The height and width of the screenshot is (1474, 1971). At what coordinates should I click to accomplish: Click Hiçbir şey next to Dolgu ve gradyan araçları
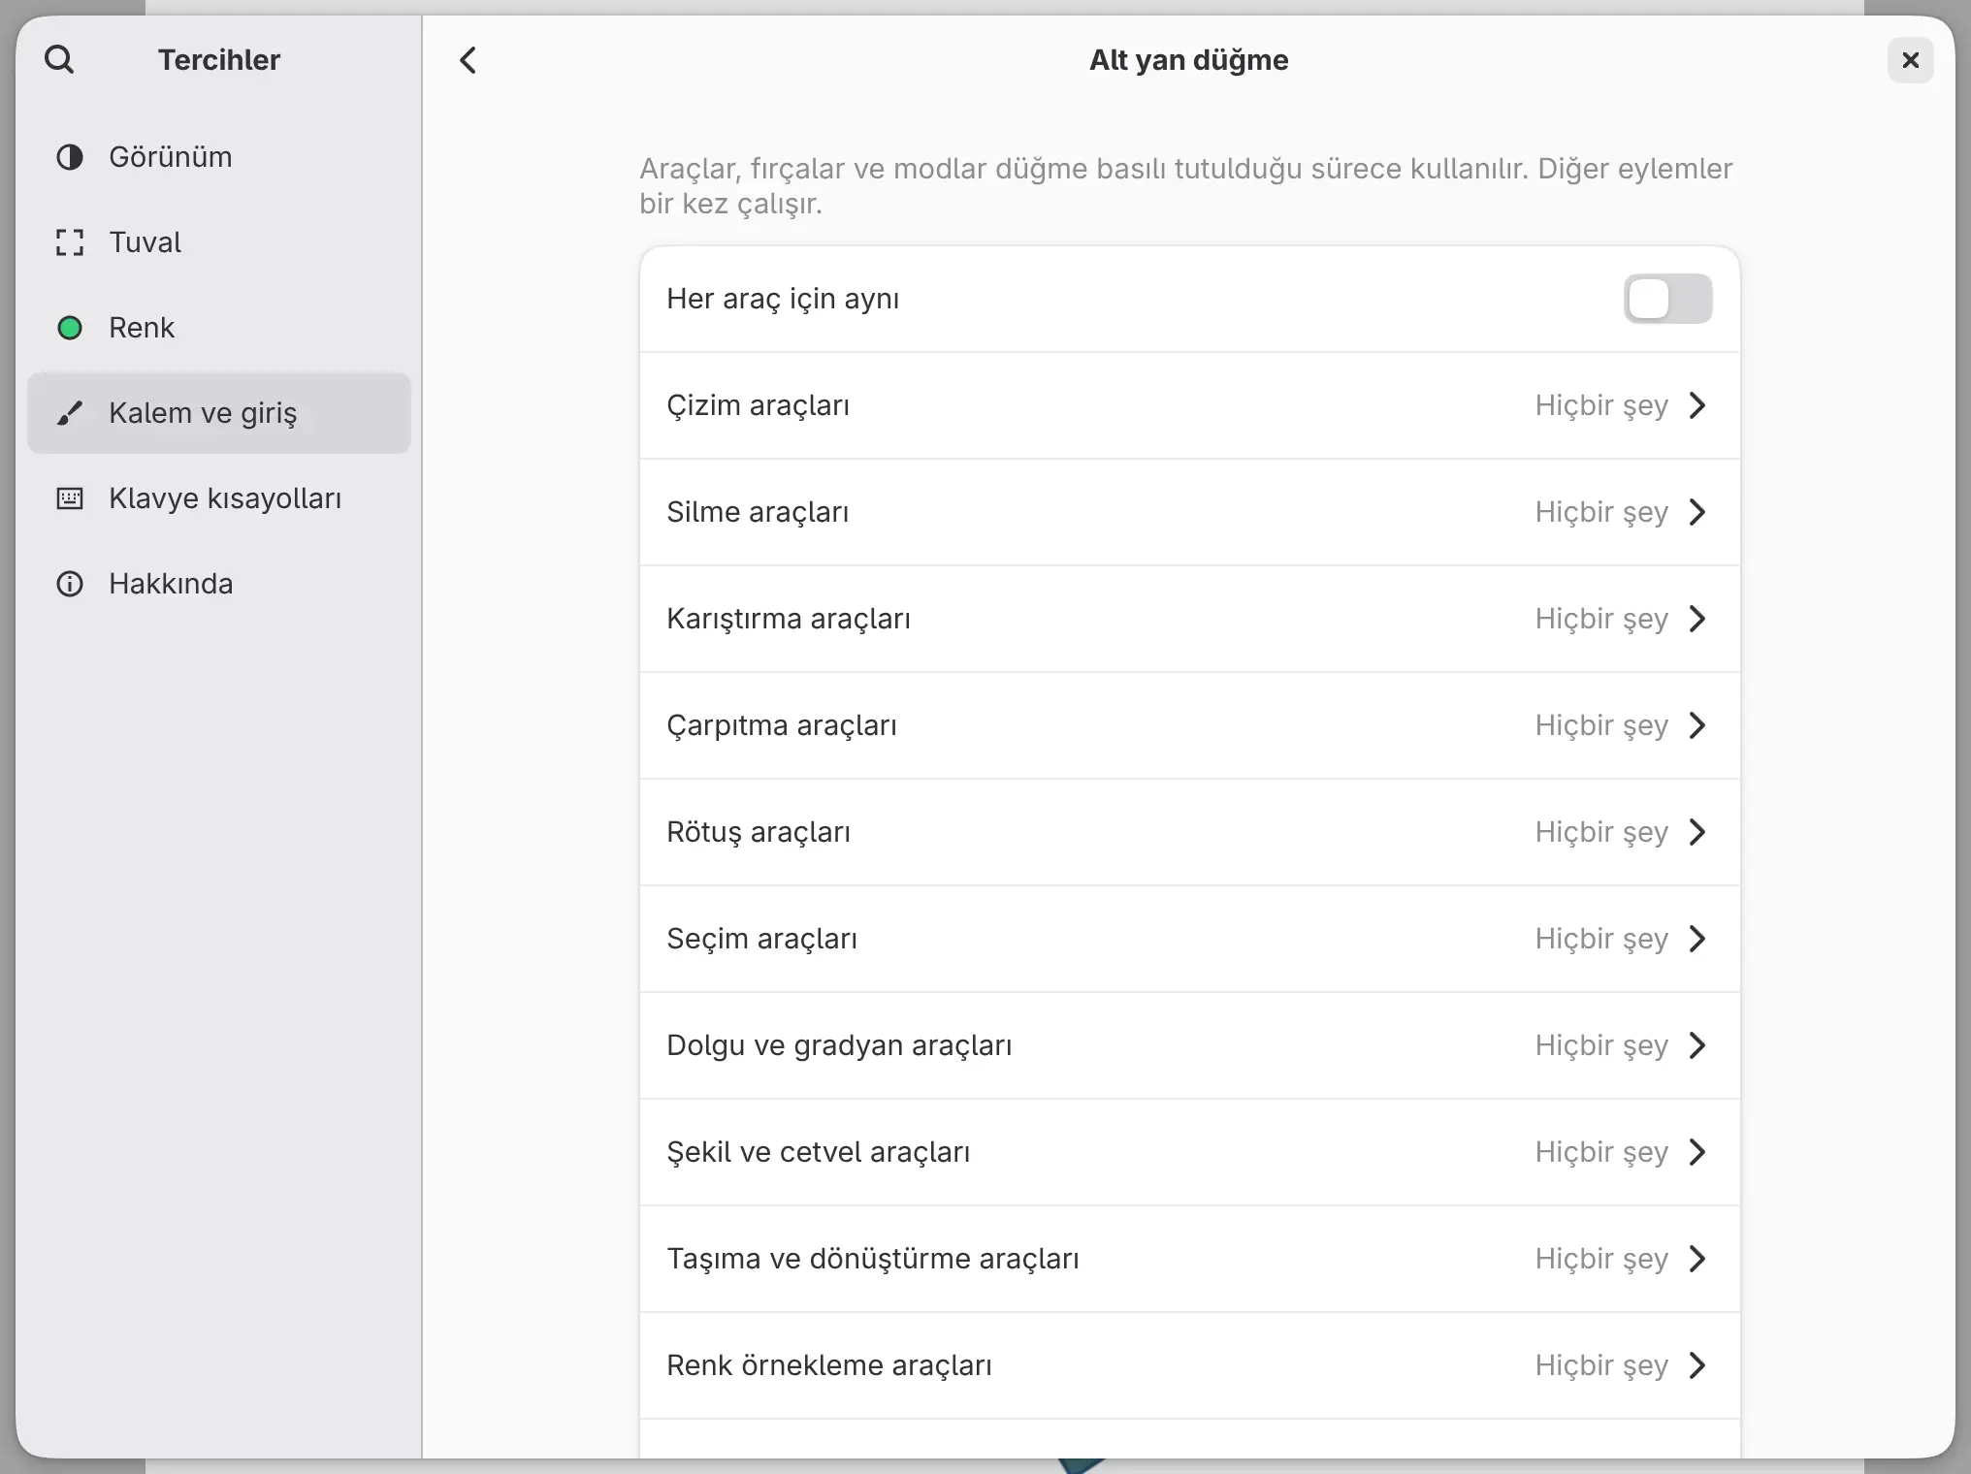[x=1601, y=1045]
